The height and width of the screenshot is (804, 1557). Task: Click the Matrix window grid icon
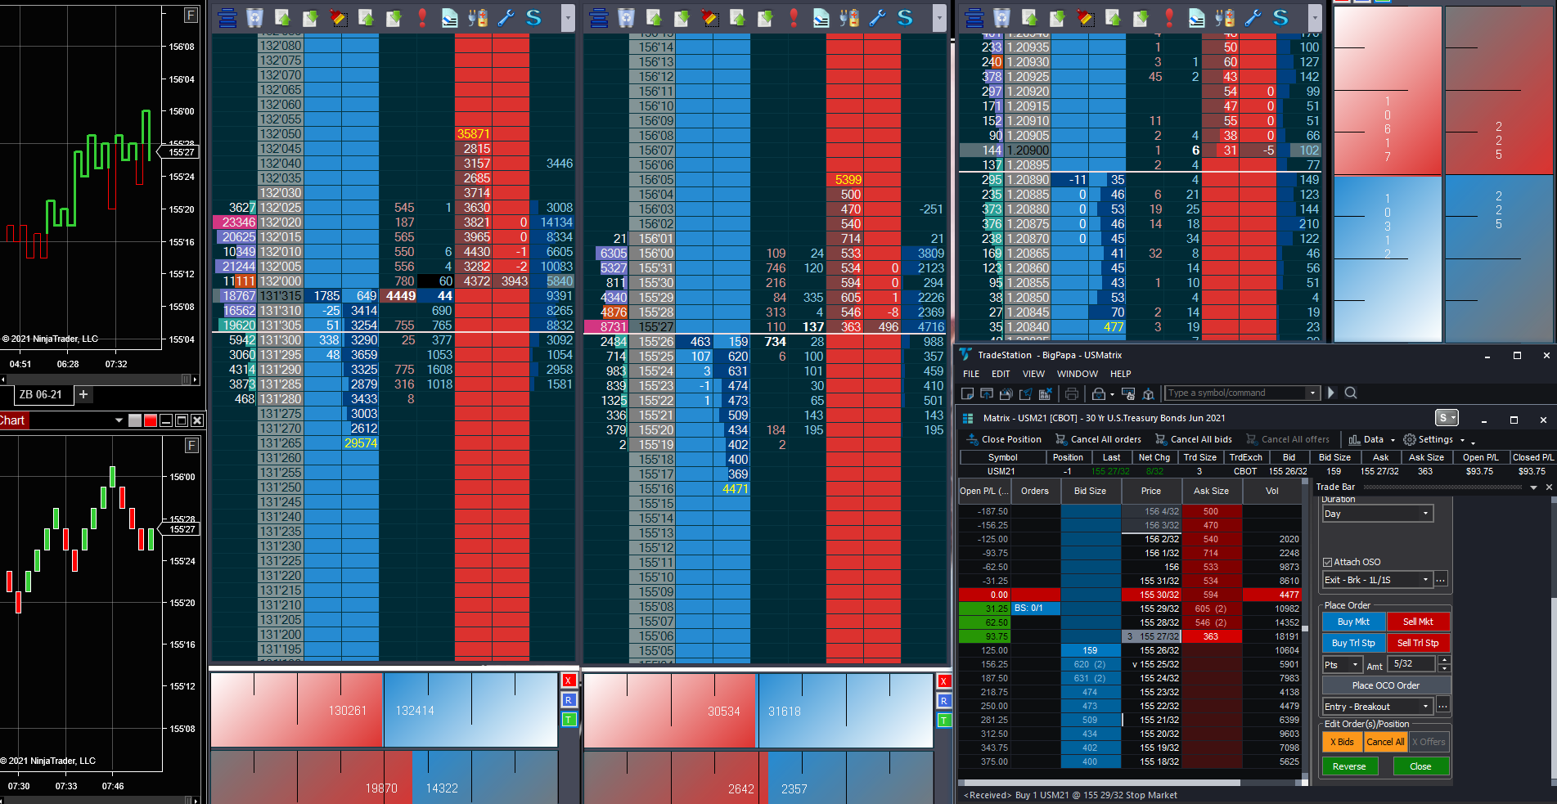(968, 418)
